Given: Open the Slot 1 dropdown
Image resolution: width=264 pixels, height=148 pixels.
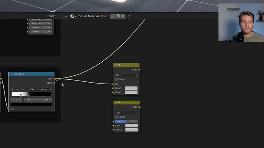Looking at the screenshot, I should click(x=58, y=16).
